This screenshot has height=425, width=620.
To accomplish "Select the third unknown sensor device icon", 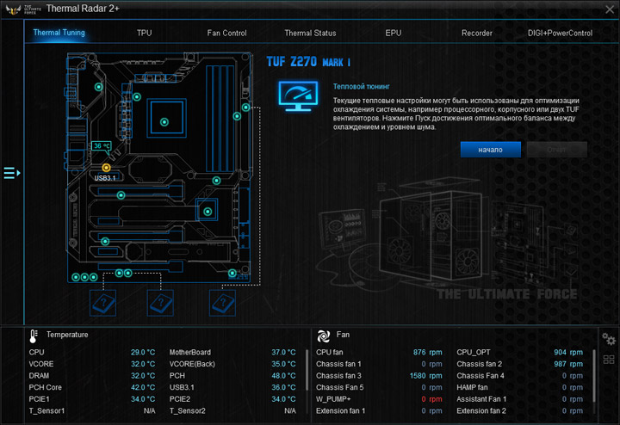I will tap(222, 303).
